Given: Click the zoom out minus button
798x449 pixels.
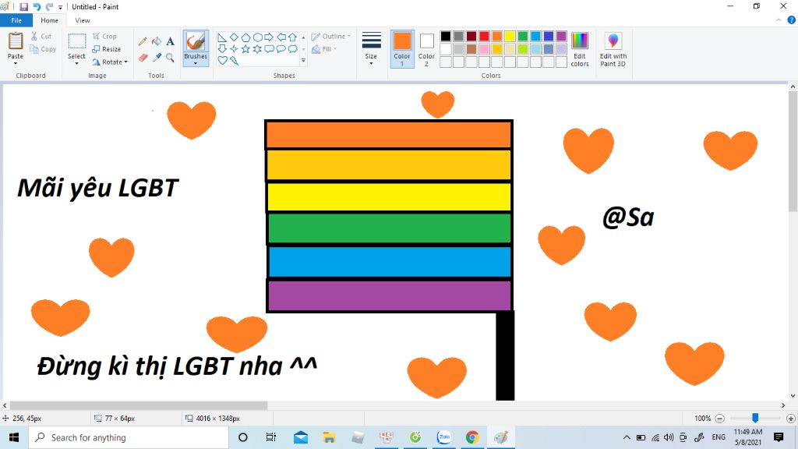Looking at the screenshot, I should (x=719, y=419).
